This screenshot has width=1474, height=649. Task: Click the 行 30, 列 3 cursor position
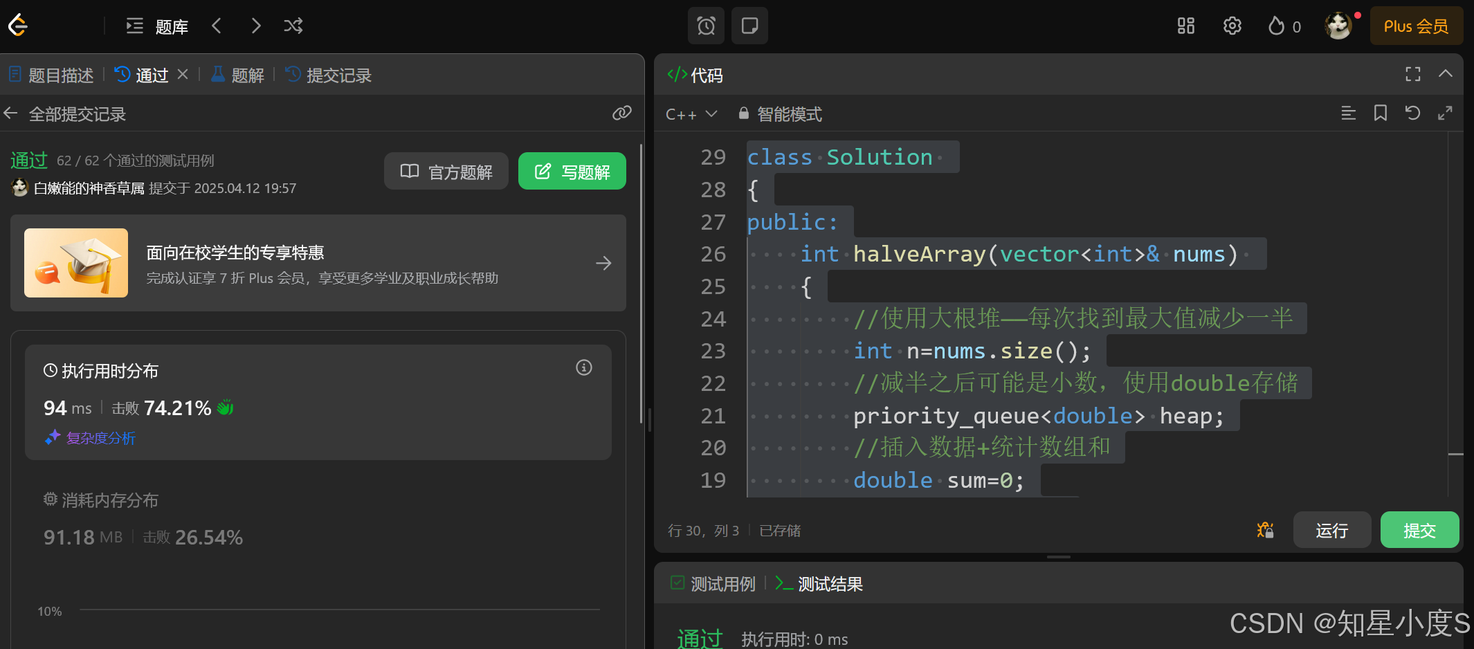click(x=704, y=531)
